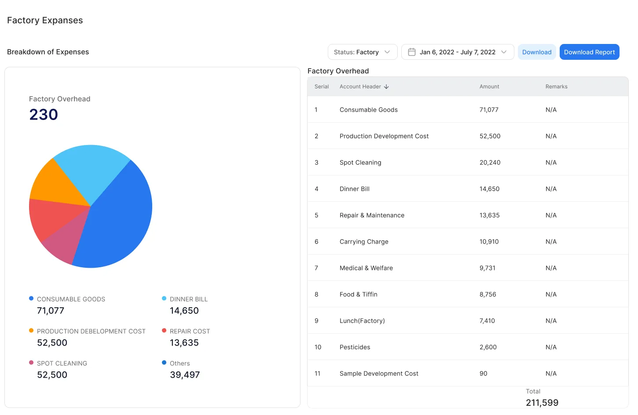The image size is (638, 415).
Task: Click the Production Debelopment Cost legend dot
Action: click(30, 330)
